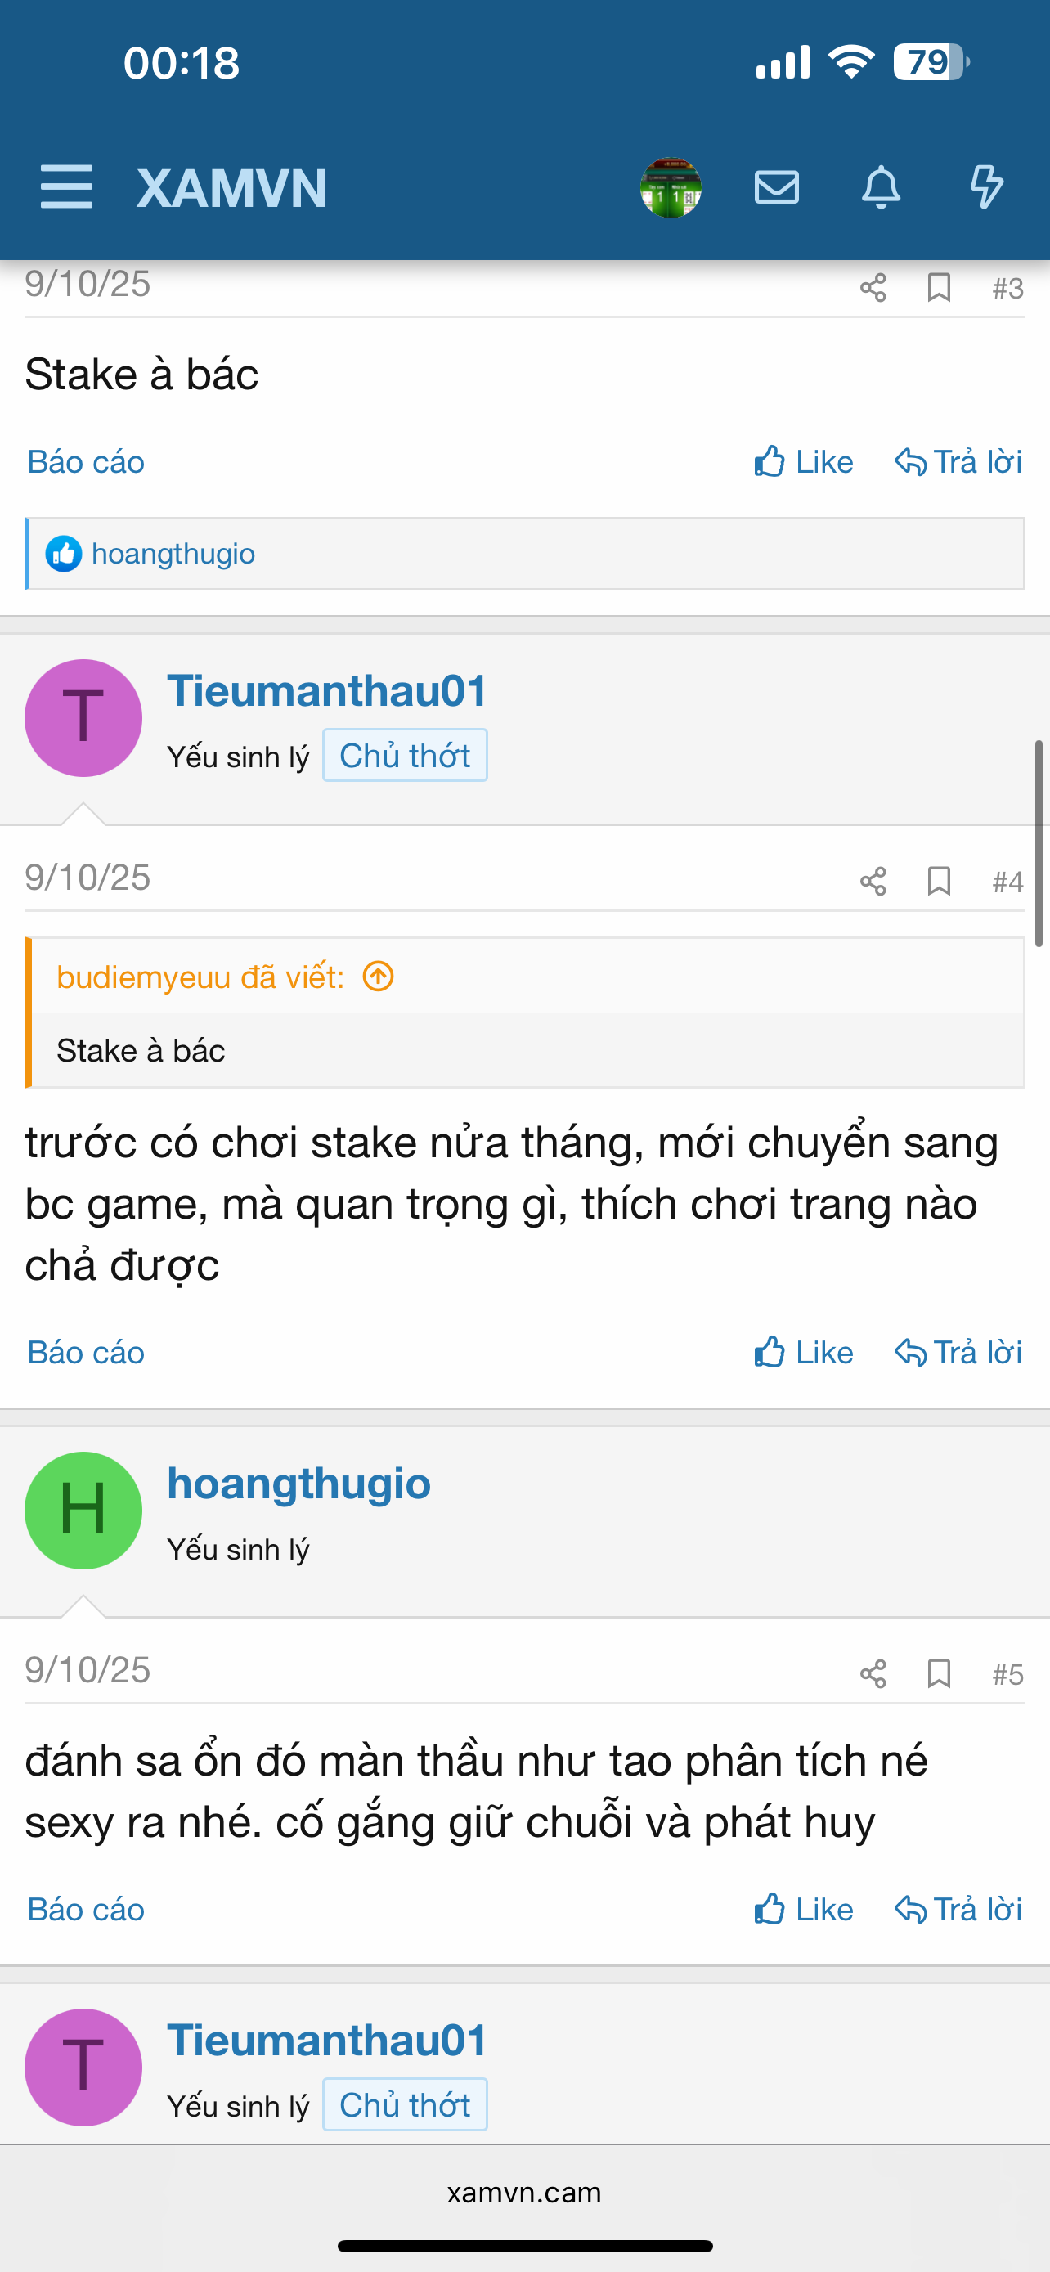
Task: Tap the xamvn.cam address bar
Action: [524, 2193]
